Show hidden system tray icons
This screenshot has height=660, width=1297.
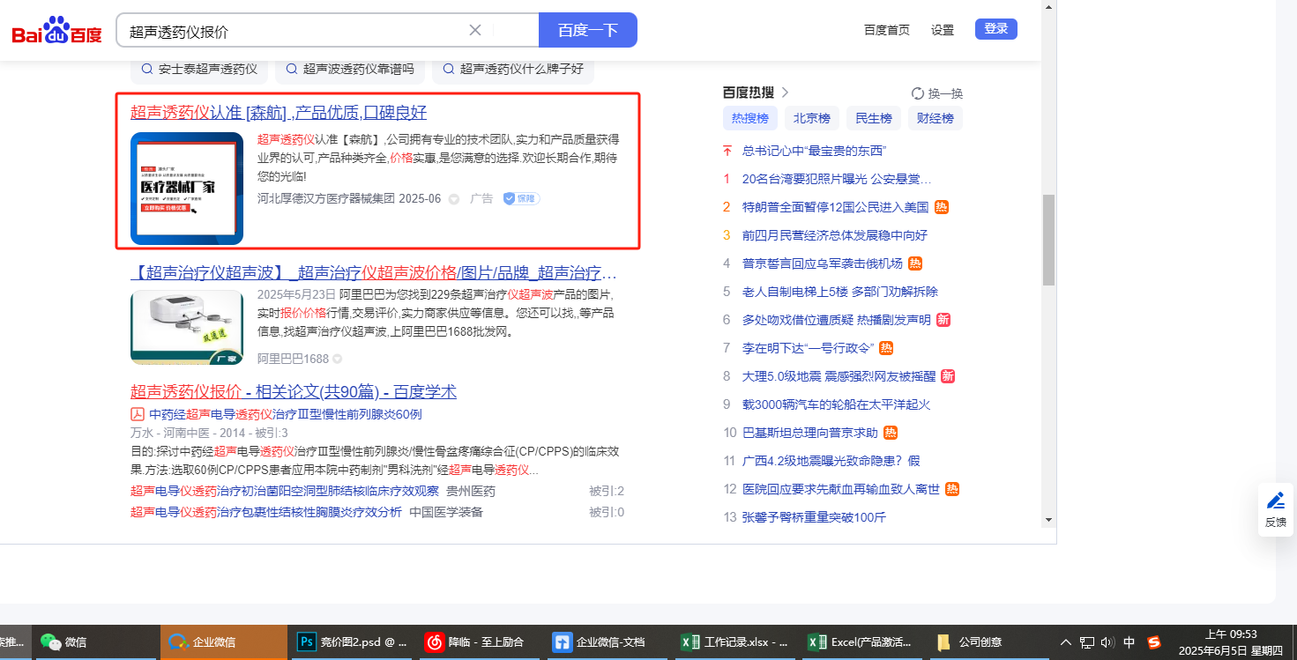coord(1065,642)
